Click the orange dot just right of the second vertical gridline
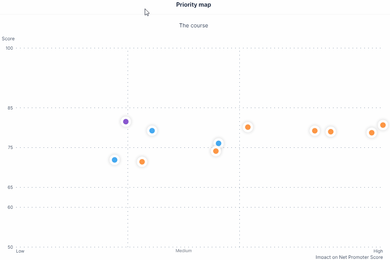The image size is (390, 260). click(248, 127)
